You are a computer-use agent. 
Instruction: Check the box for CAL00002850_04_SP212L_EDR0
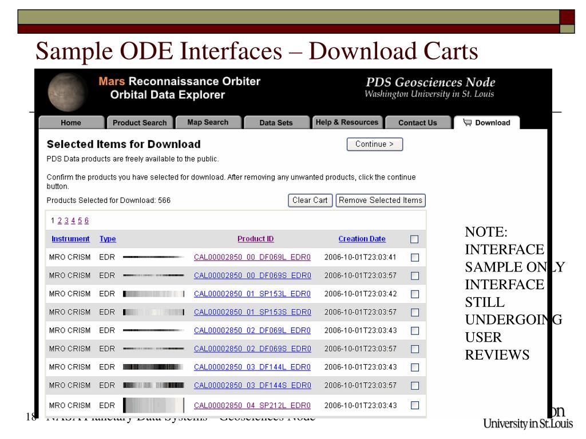tap(415, 405)
